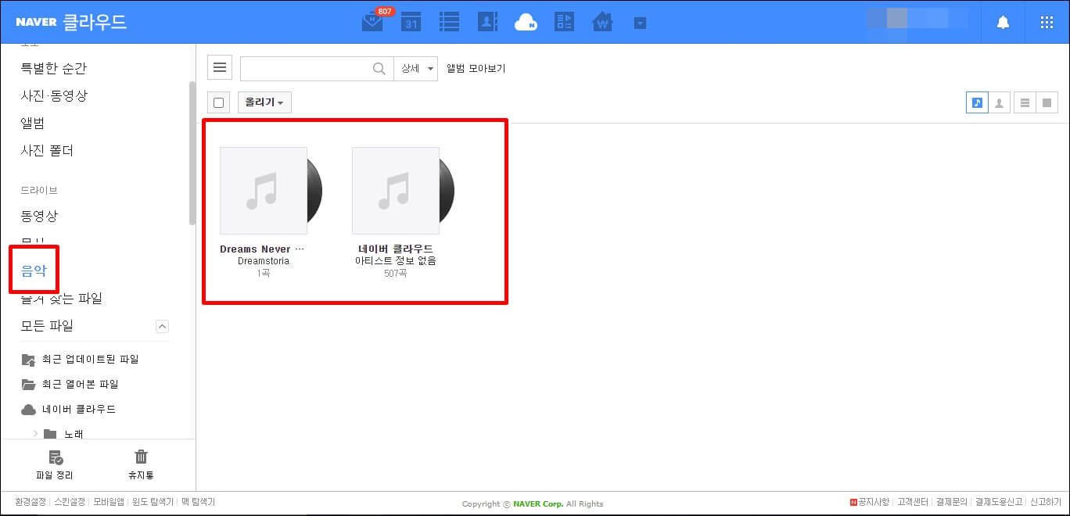Click NAVER Corp. copyright link
This screenshot has height=516, width=1070.
538,504
